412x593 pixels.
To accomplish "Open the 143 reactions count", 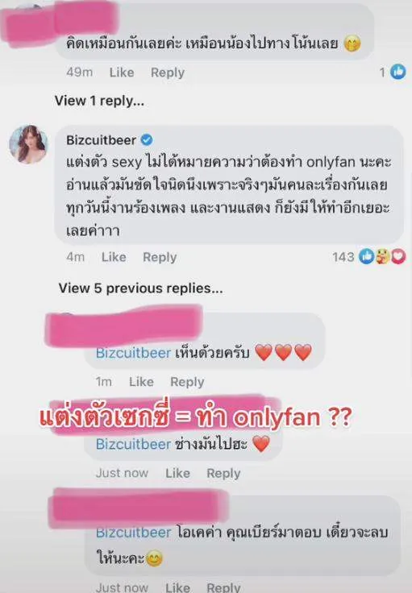I will (343, 257).
